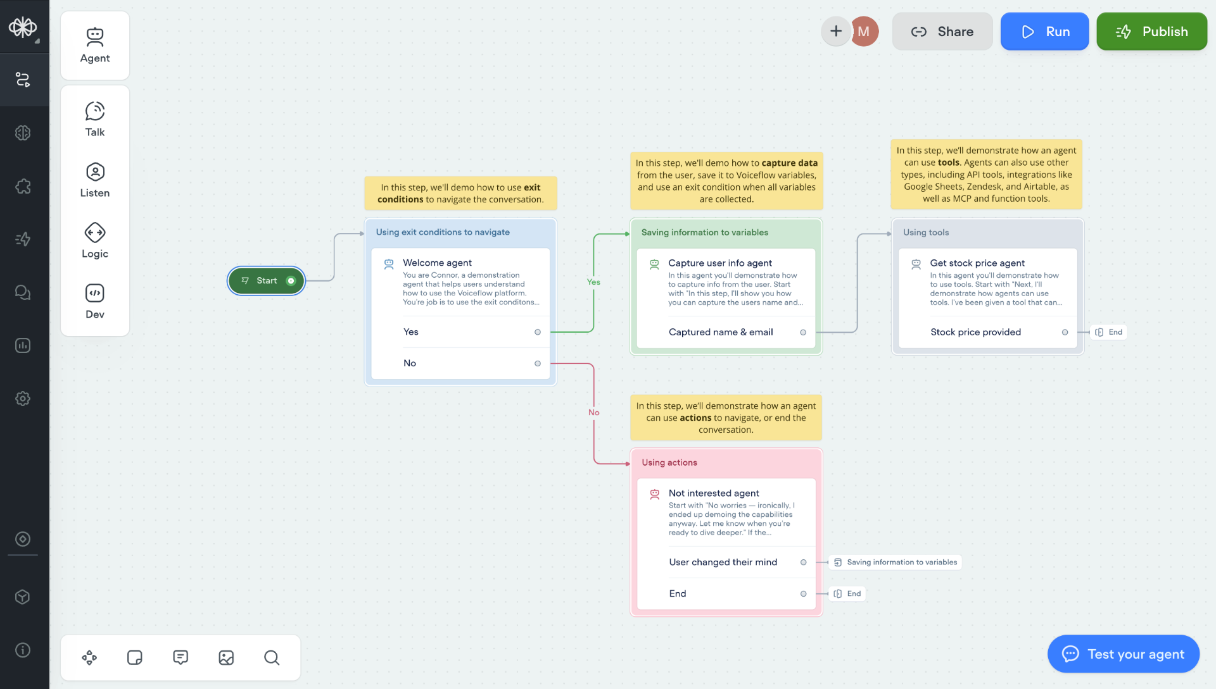Image resolution: width=1216 pixels, height=689 pixels.
Task: Click Captured name & email condition
Action: (x=726, y=332)
